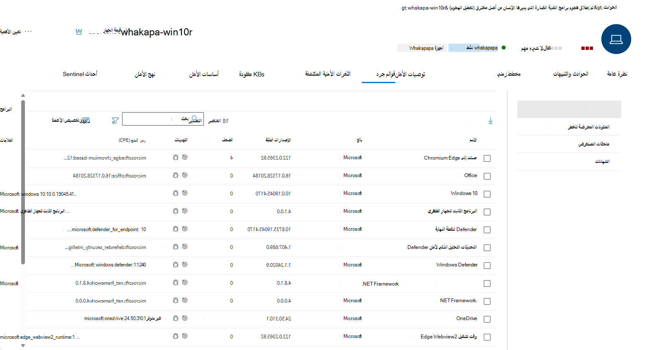Open the three-dot more actions menu

tap(28, 32)
